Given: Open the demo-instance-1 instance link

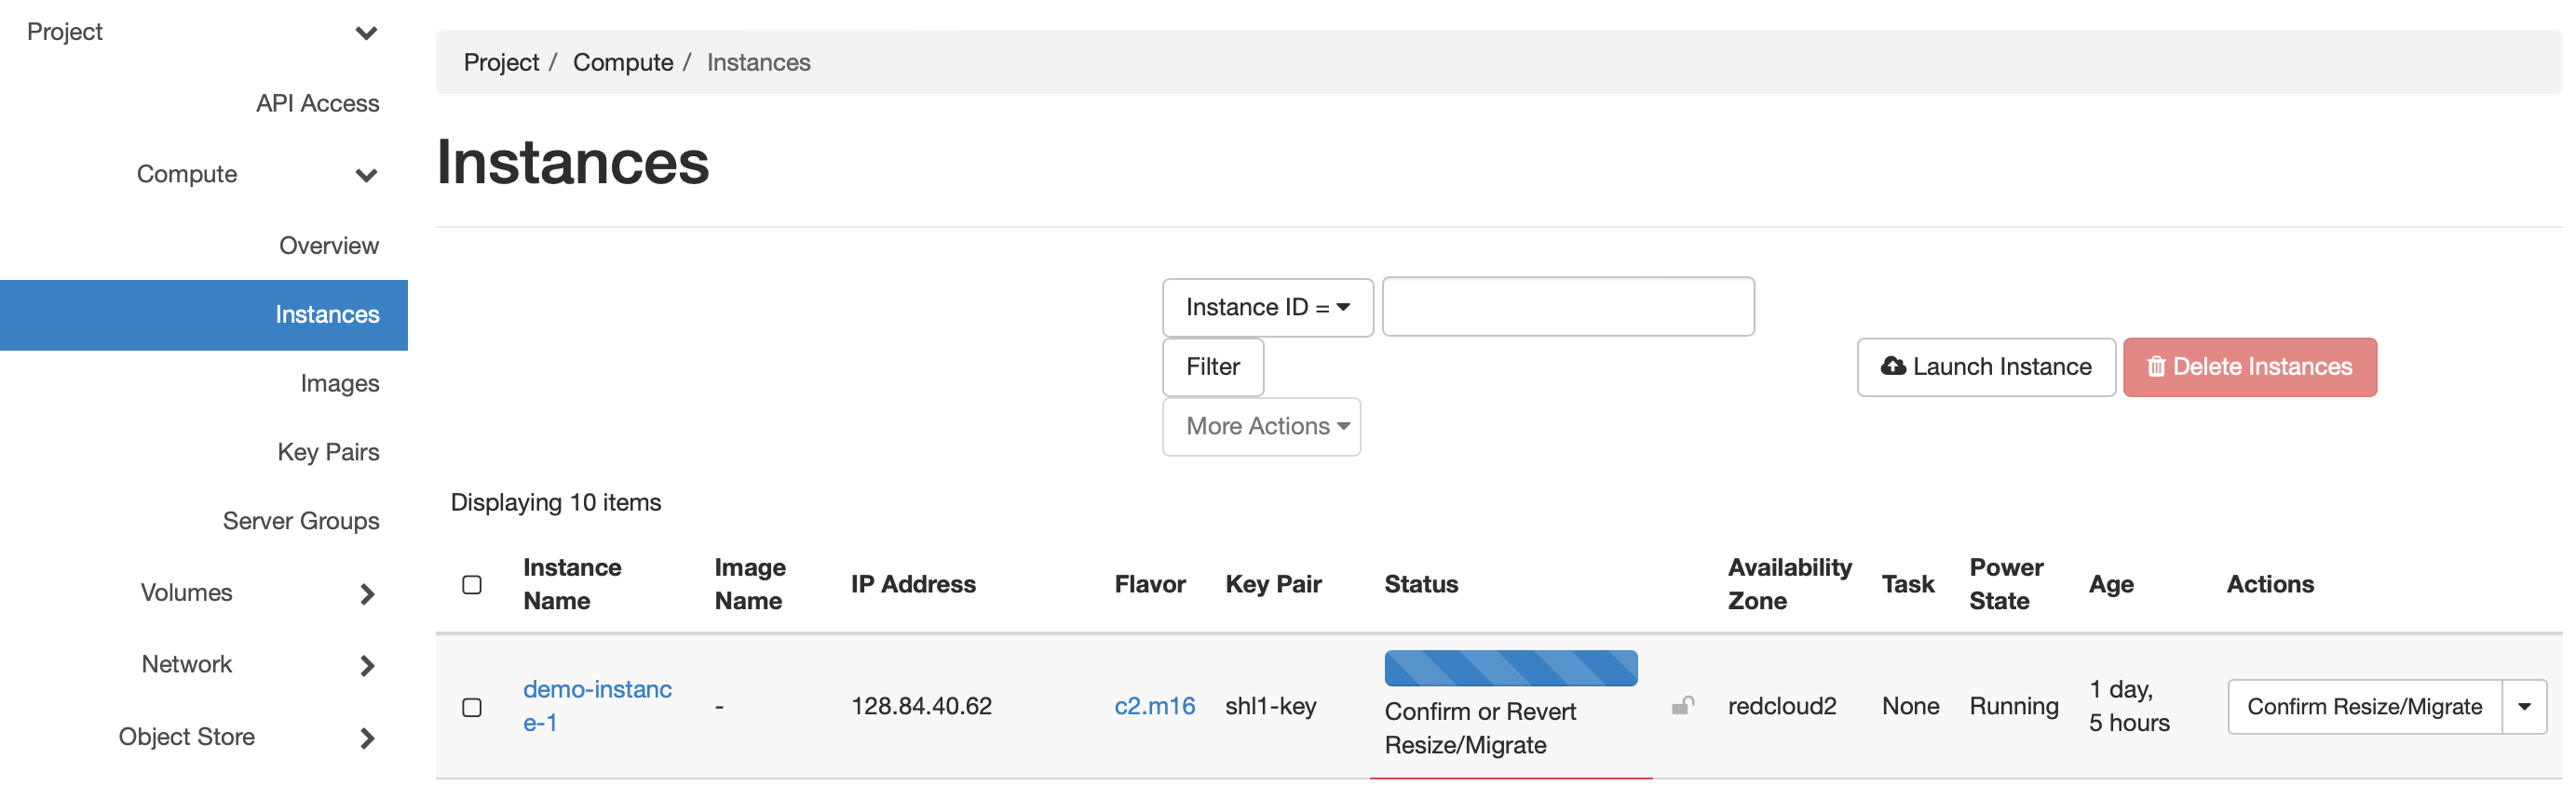Looking at the screenshot, I should [x=597, y=706].
